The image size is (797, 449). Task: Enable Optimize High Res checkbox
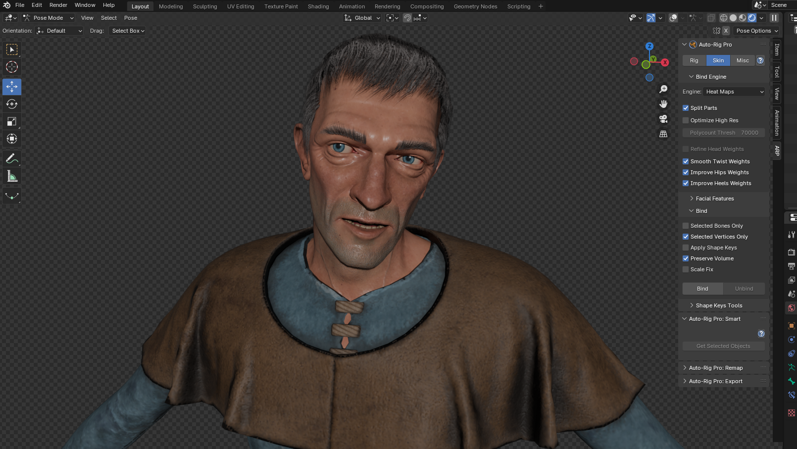coord(686,120)
